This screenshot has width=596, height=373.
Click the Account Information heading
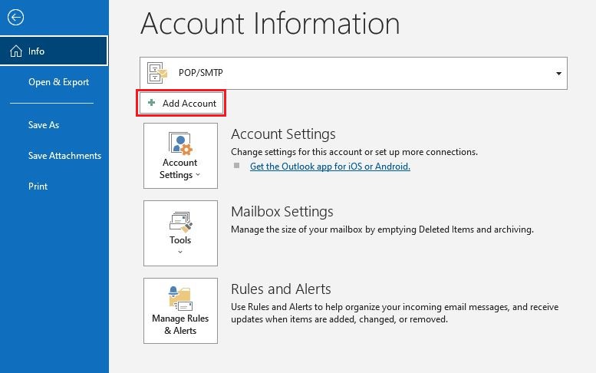tap(270, 24)
